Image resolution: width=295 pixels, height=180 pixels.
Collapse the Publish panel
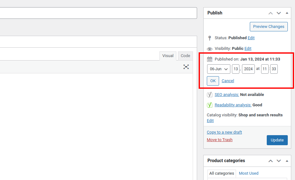(x=287, y=13)
